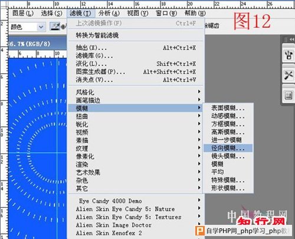
Task: Choose 表面模糊... surface blur
Action: click(228, 108)
